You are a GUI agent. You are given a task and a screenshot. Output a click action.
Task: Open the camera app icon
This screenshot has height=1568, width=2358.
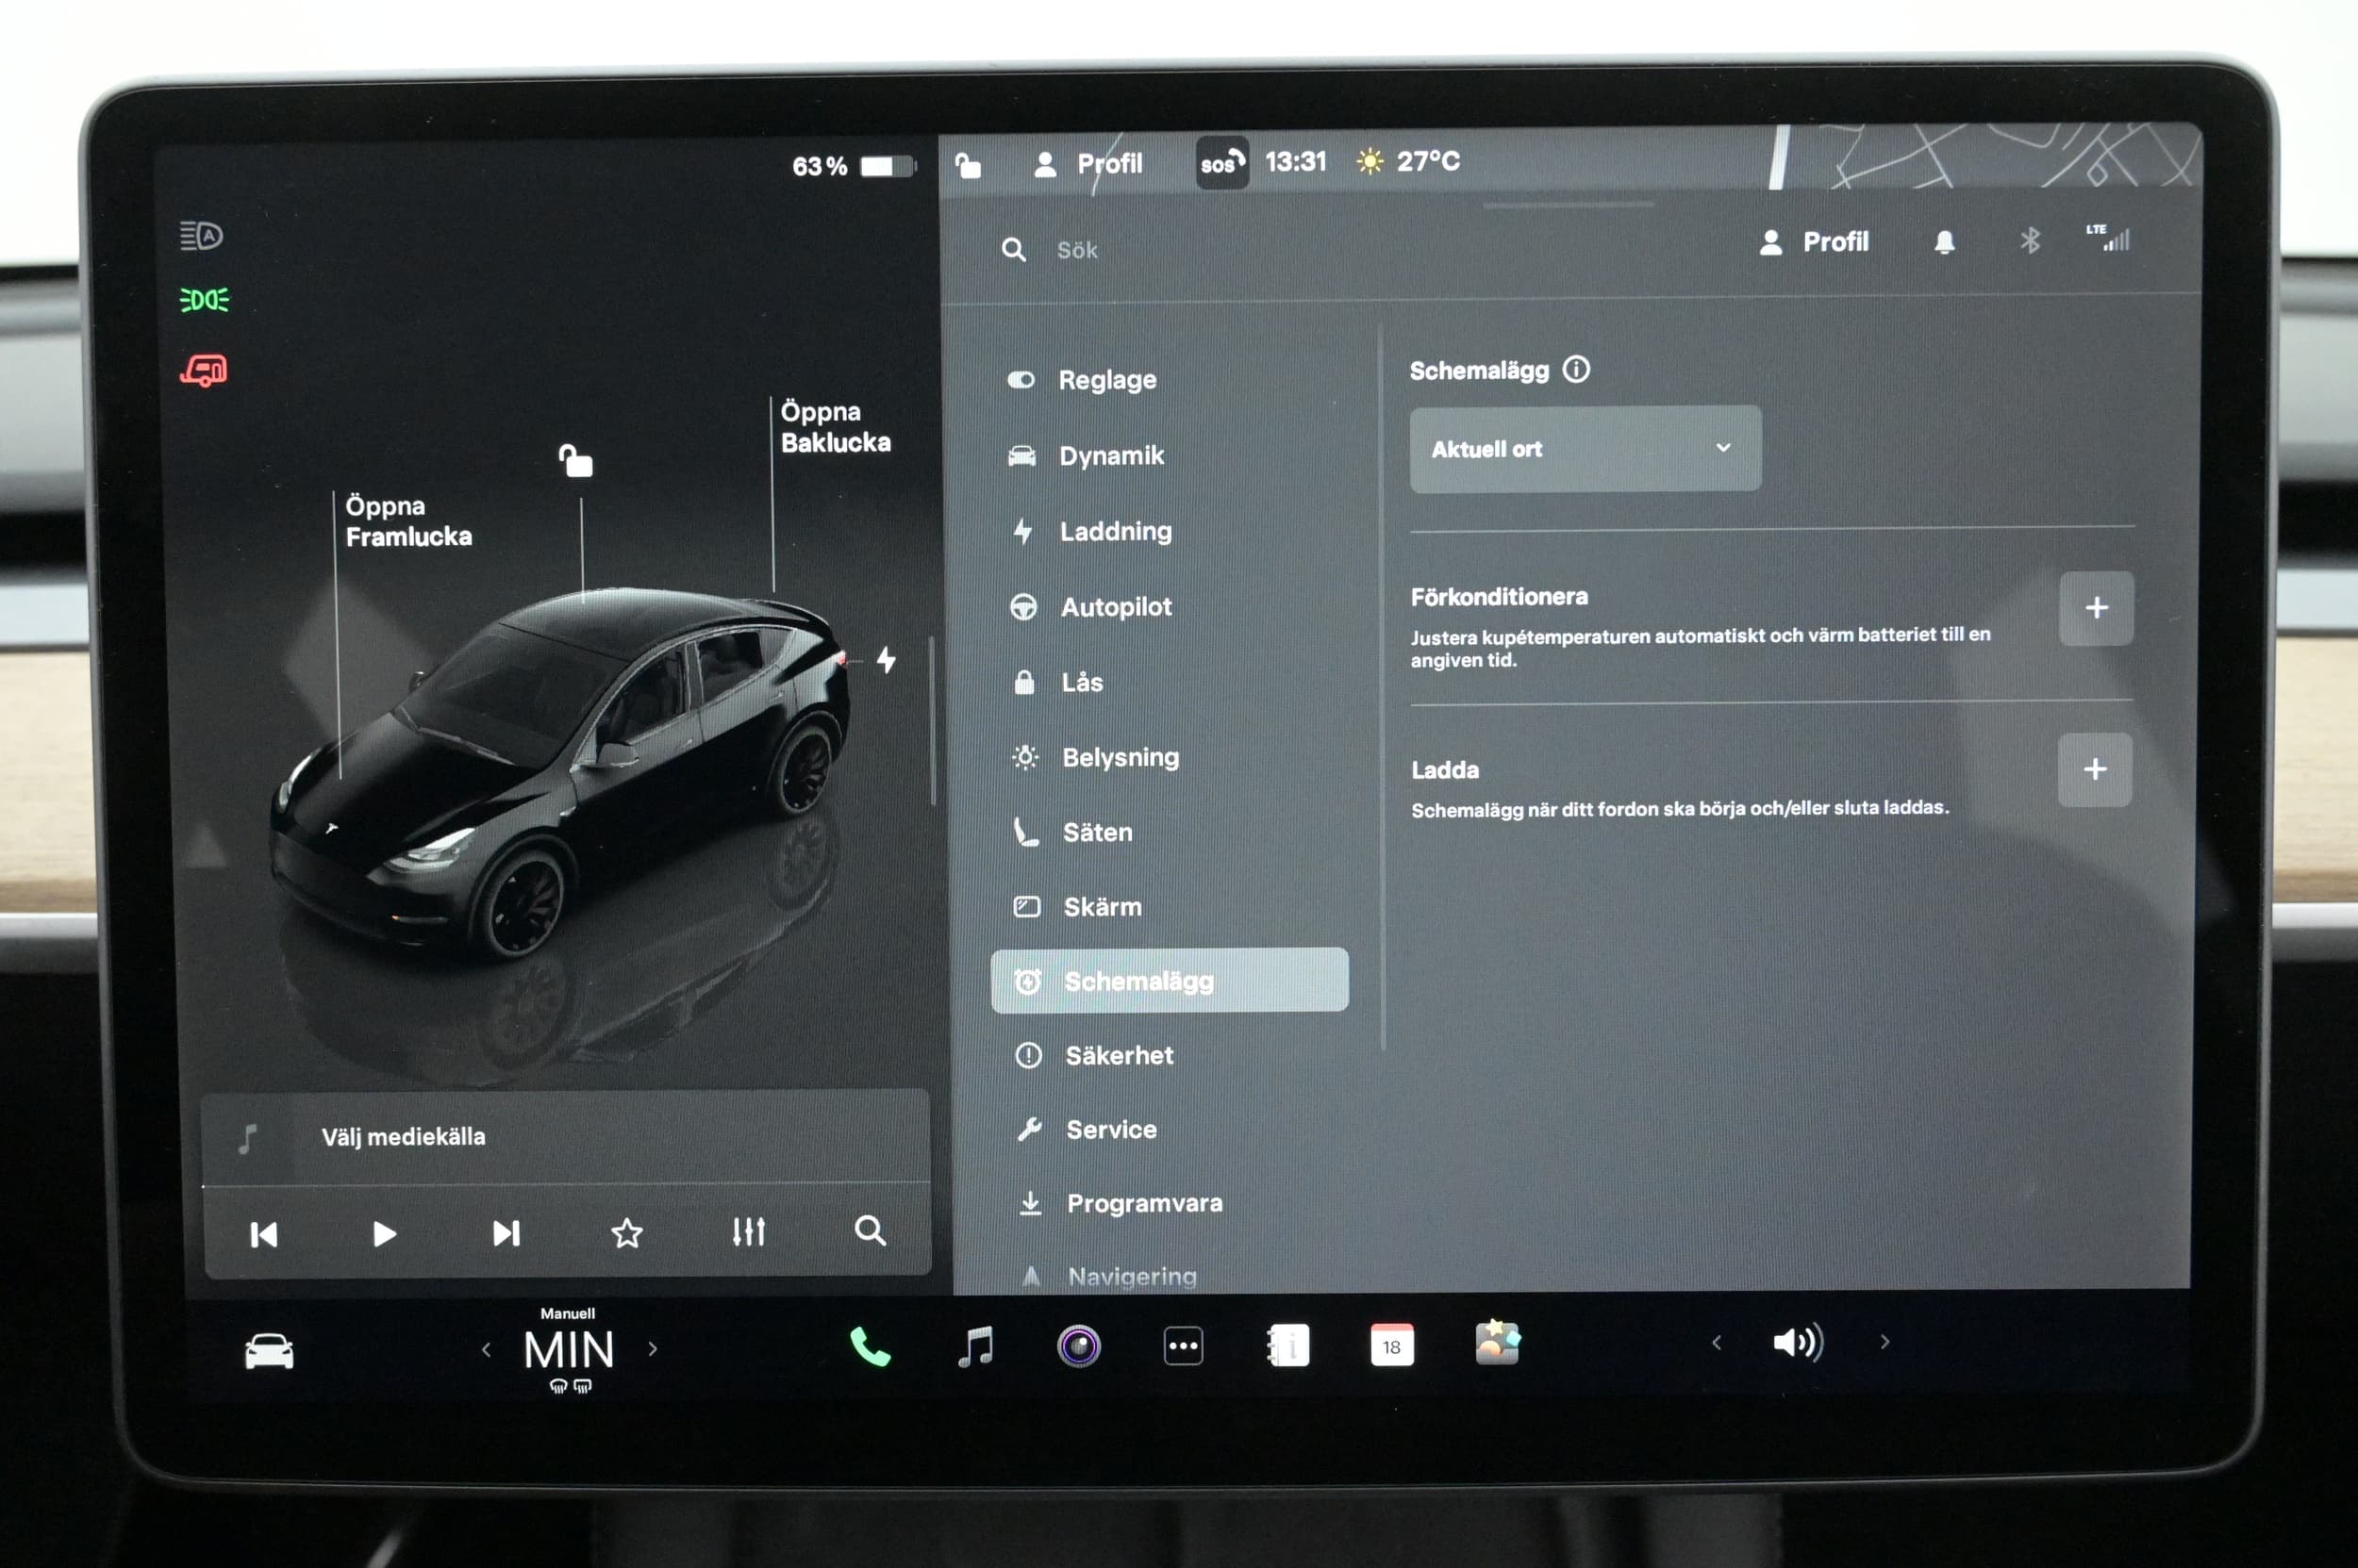point(1078,1346)
